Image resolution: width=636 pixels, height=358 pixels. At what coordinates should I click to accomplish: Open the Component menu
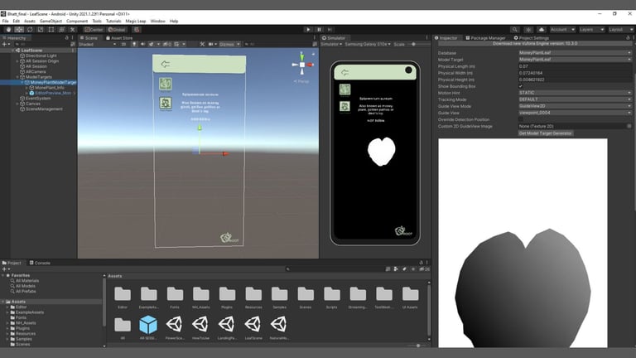click(x=77, y=21)
